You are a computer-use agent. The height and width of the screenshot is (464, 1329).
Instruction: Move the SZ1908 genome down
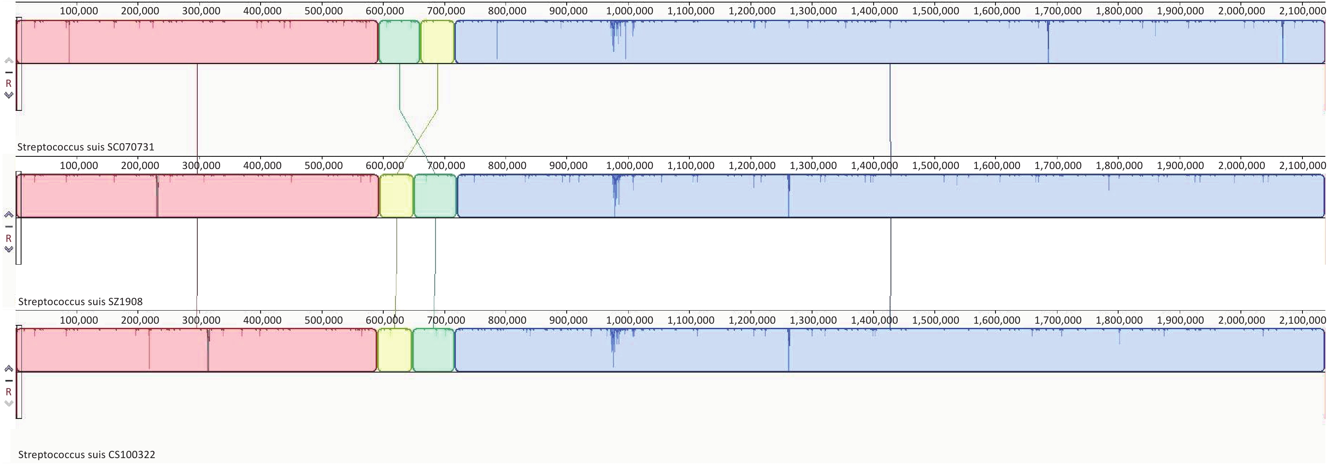[9, 249]
